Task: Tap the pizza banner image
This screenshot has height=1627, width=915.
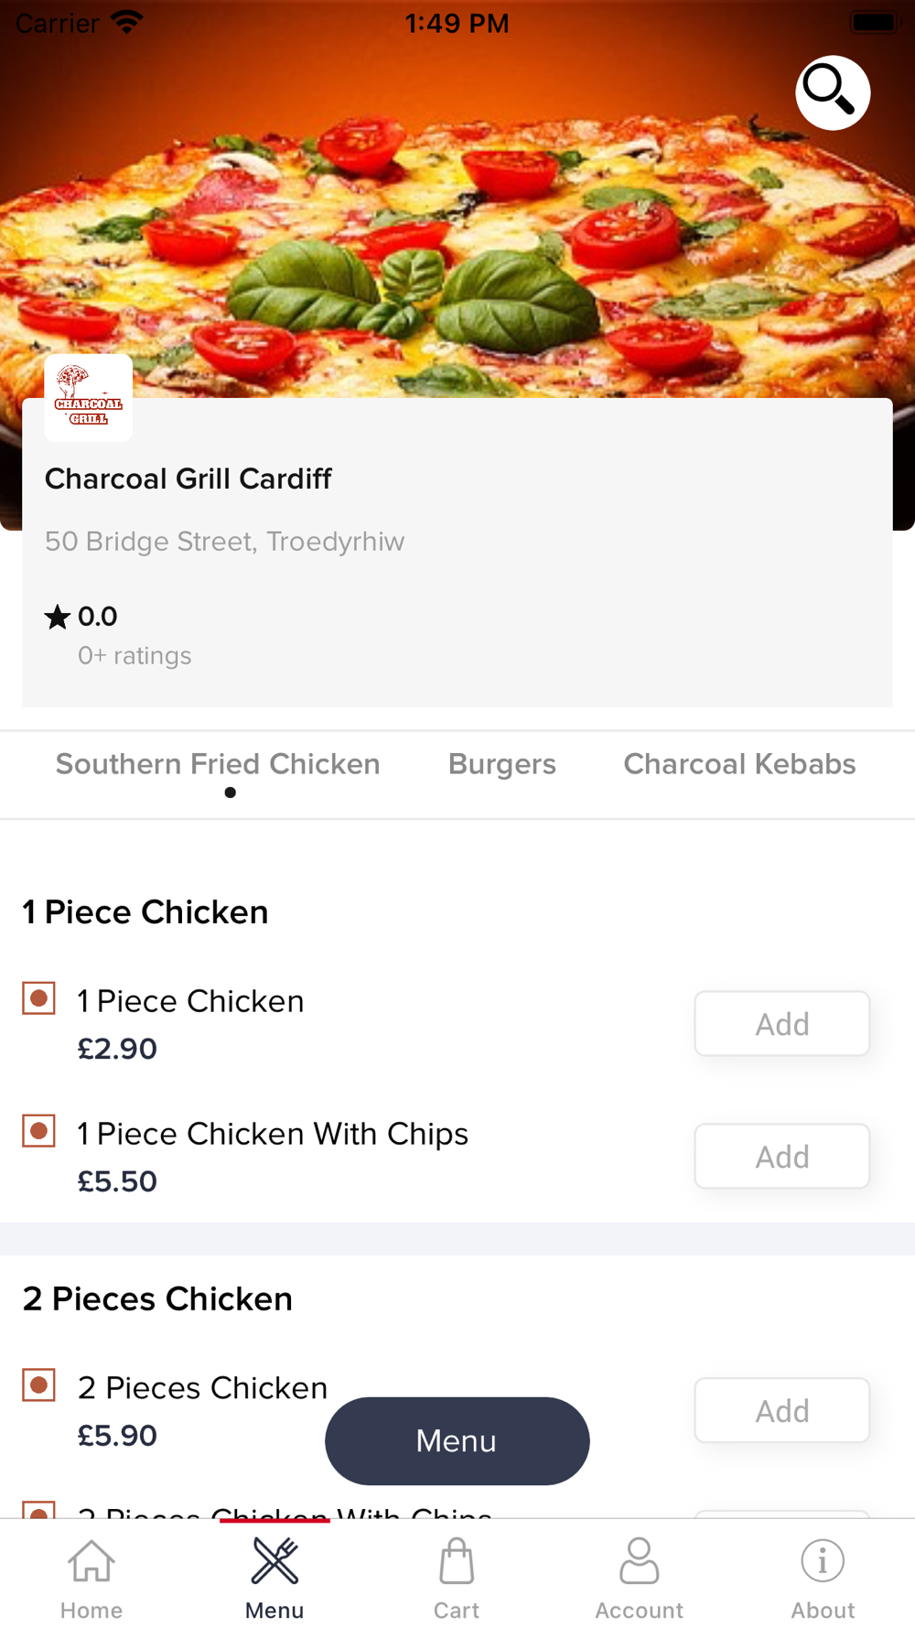Action: tap(457, 229)
